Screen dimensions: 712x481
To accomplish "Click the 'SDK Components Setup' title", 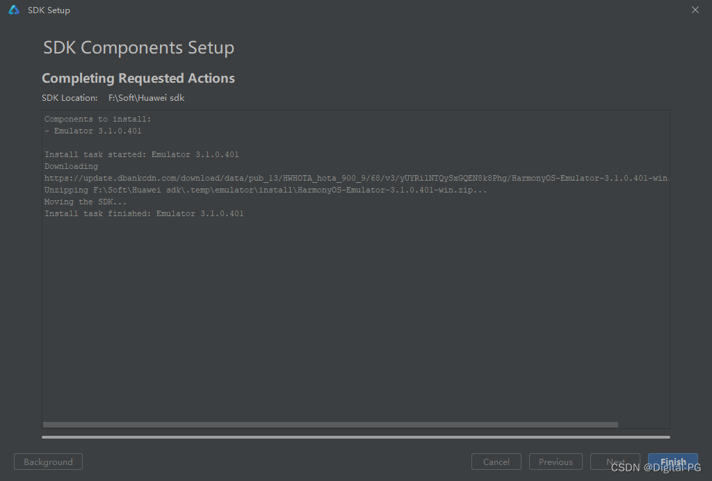I will click(138, 48).
